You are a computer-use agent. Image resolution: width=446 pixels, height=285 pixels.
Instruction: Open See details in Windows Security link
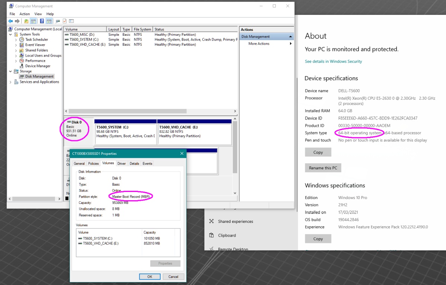pyautogui.click(x=333, y=61)
